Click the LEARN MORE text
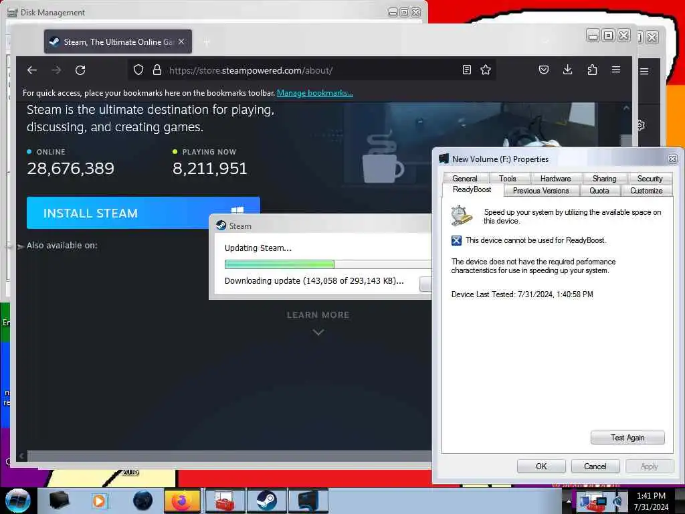Screen dimensions: 685x514 [318, 315]
